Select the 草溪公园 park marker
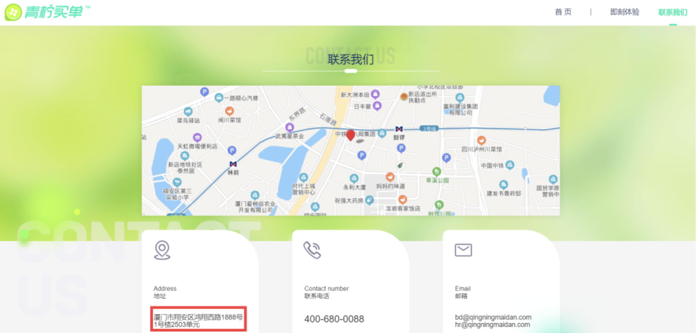Image resolution: width=697 pixels, height=333 pixels. (x=436, y=172)
